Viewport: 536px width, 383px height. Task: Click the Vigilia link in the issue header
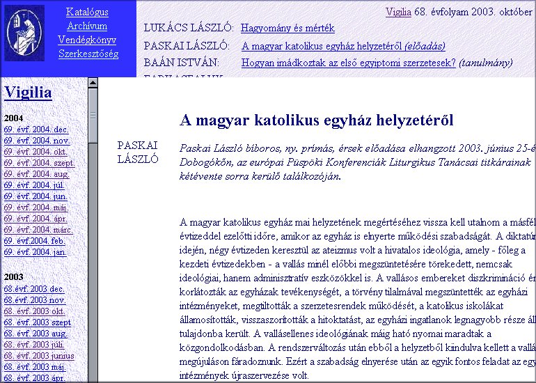398,12
